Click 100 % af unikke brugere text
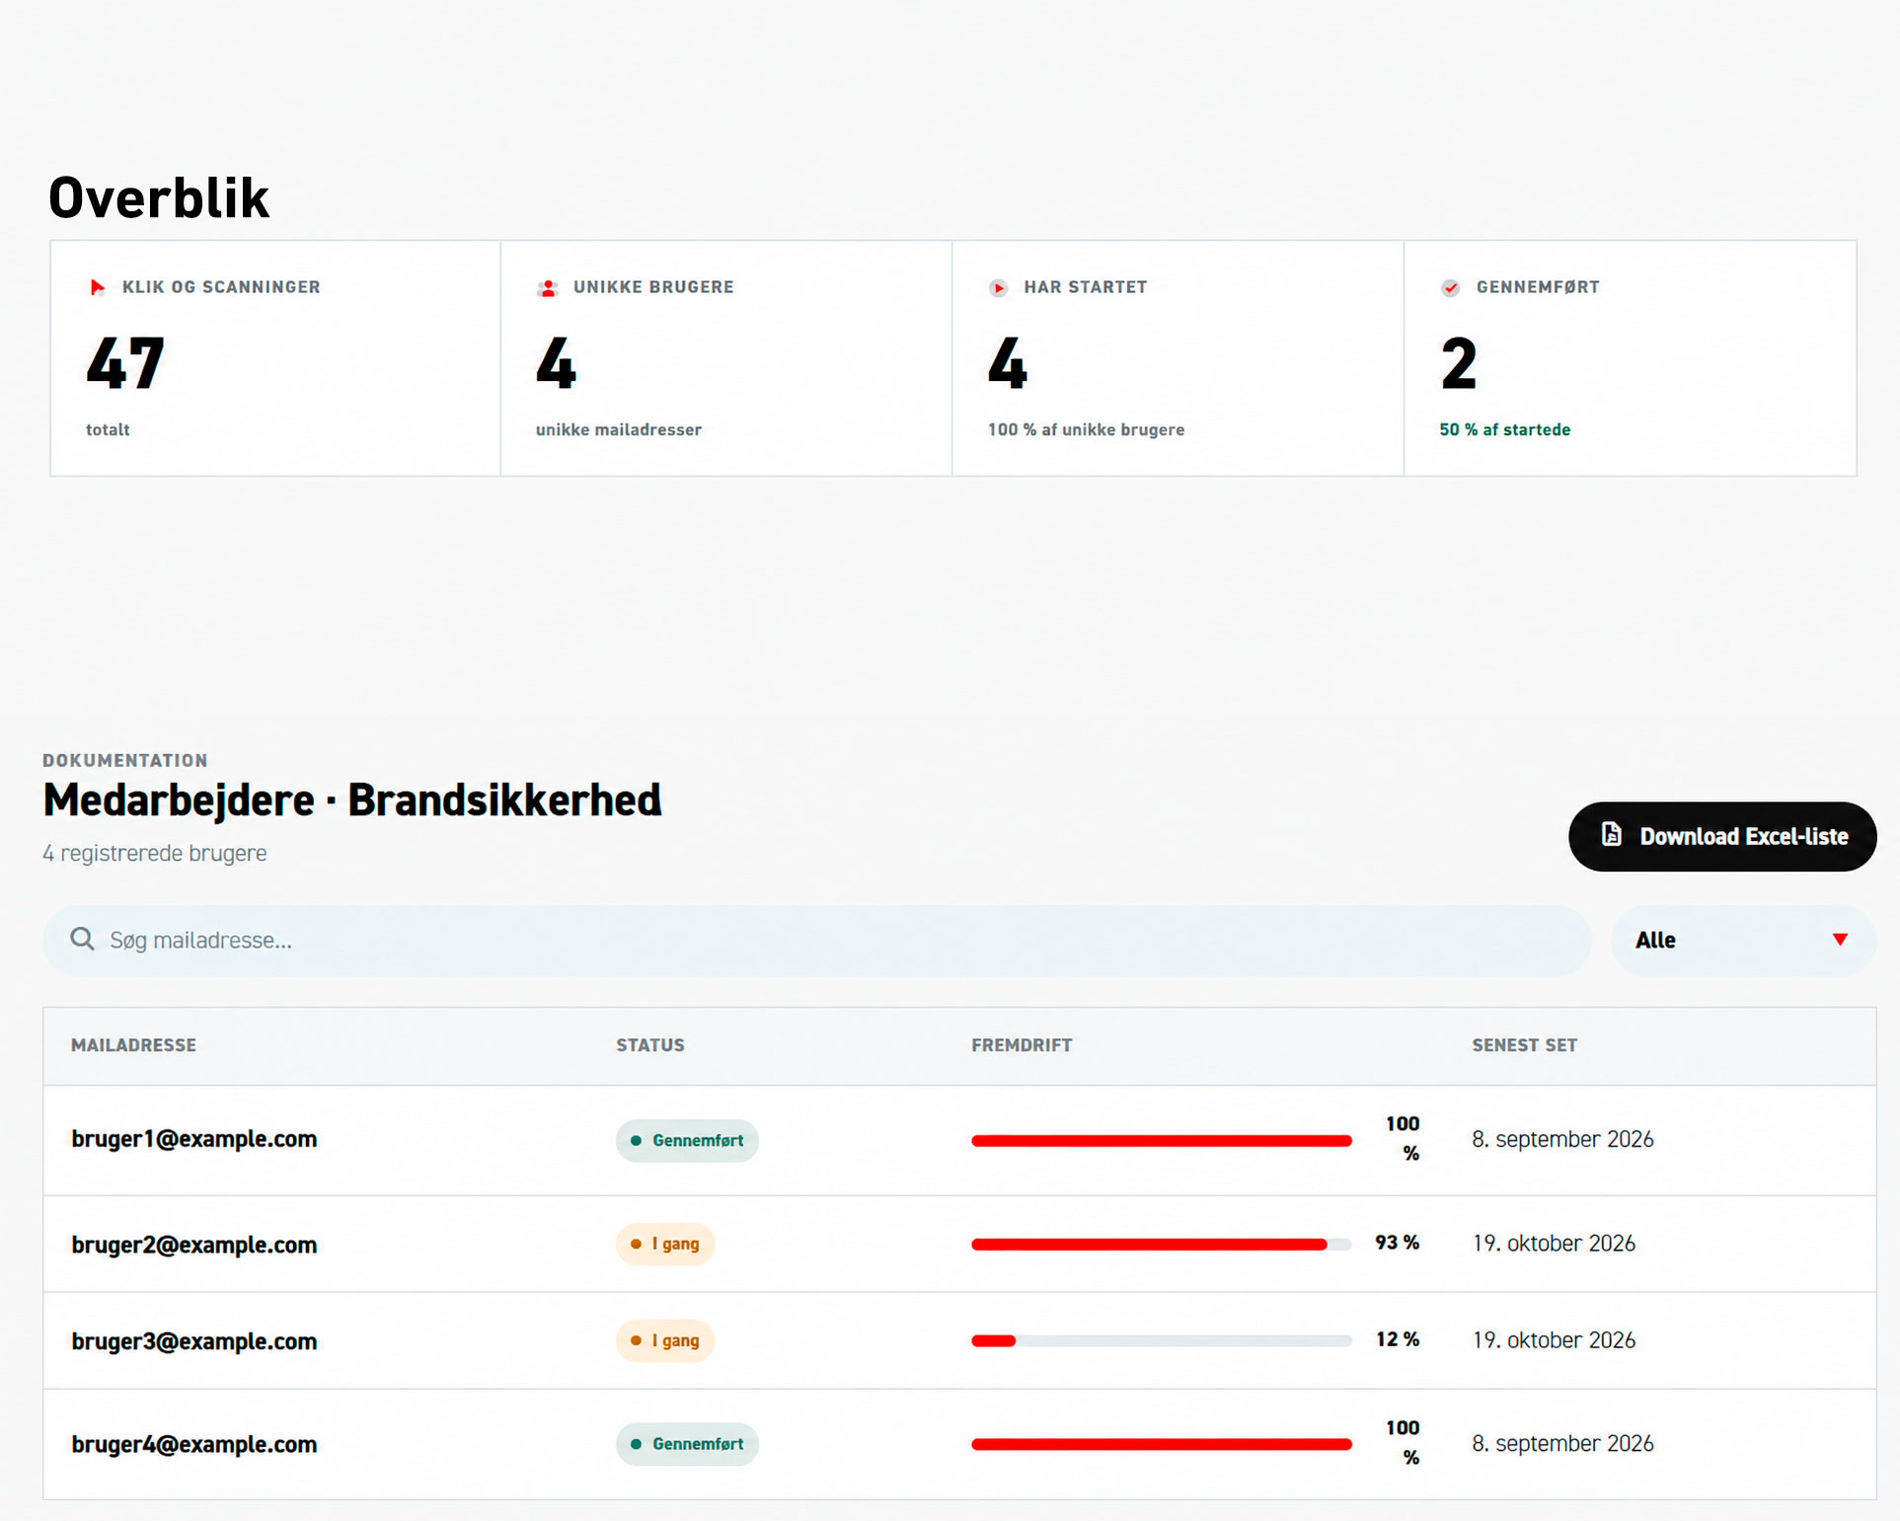Screen dimensions: 1900x1521 pos(1086,429)
